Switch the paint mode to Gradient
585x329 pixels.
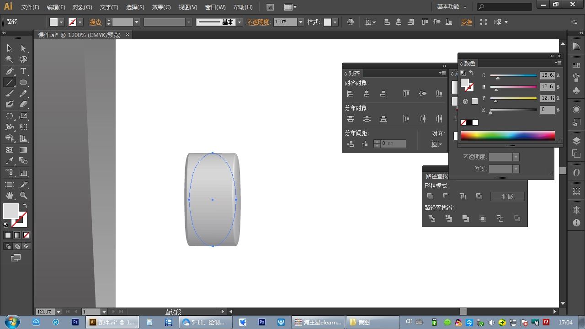[x=17, y=235]
